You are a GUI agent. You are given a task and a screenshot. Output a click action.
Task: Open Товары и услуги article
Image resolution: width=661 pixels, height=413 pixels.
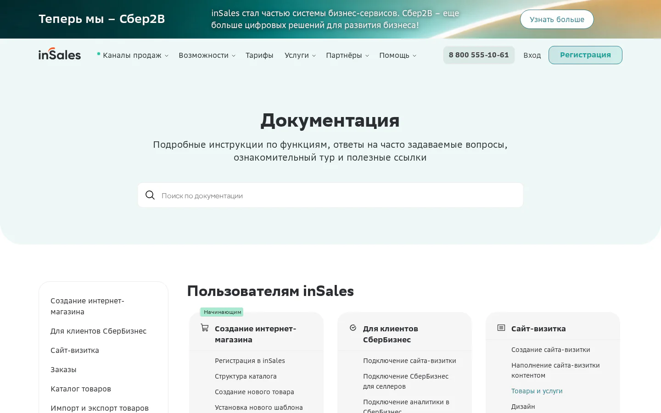tap(537, 391)
